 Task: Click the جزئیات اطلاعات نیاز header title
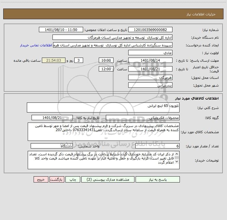point(201,14)
